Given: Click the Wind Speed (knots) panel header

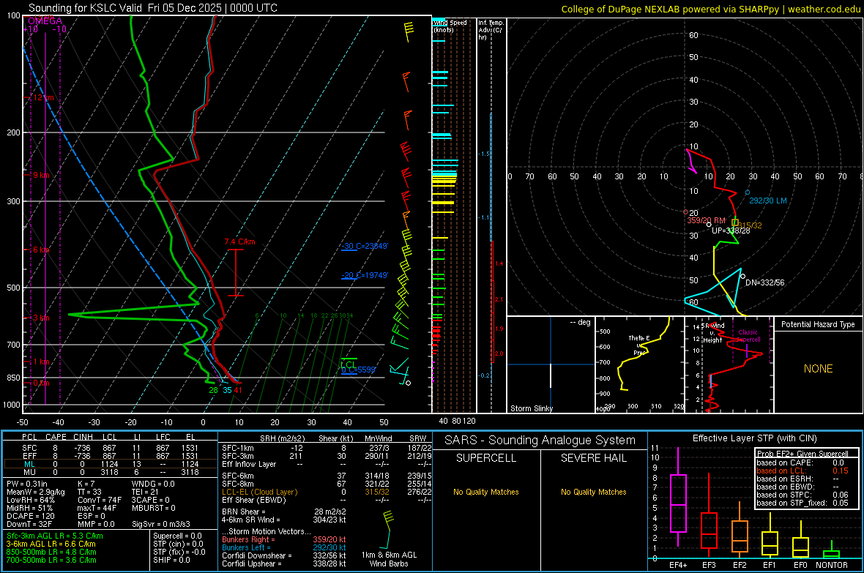Looking at the screenshot, I should (x=450, y=26).
